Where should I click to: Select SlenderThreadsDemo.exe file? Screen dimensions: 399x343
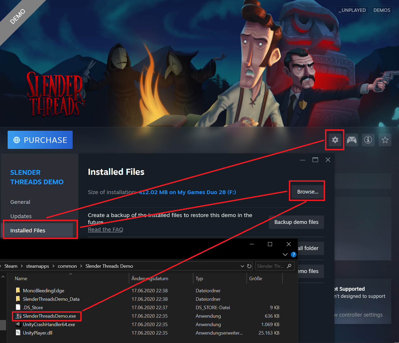tap(49, 316)
